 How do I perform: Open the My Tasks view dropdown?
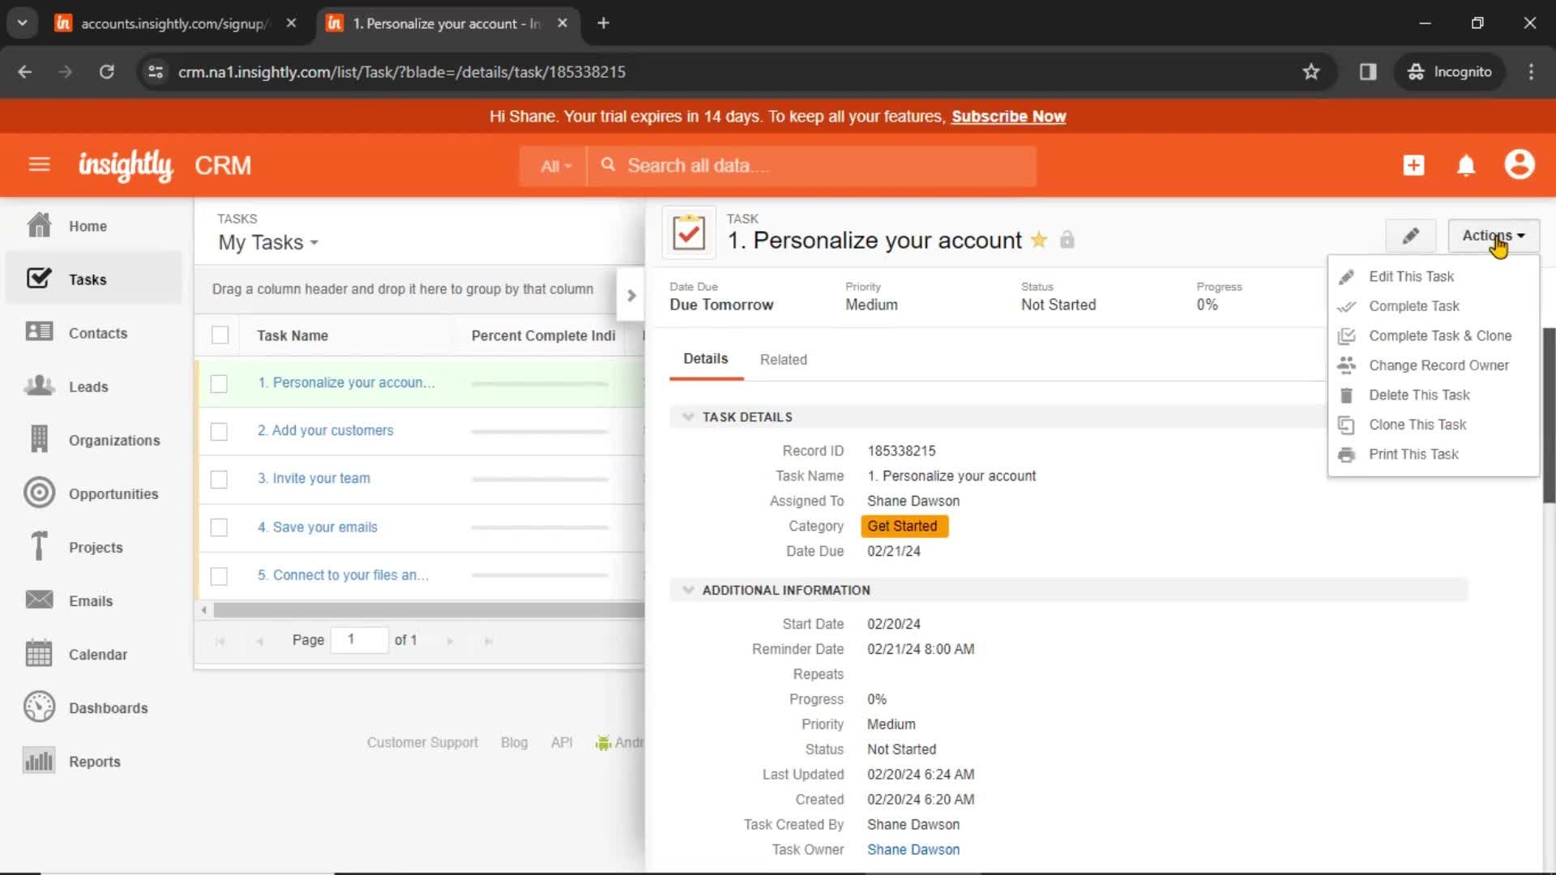click(x=268, y=242)
